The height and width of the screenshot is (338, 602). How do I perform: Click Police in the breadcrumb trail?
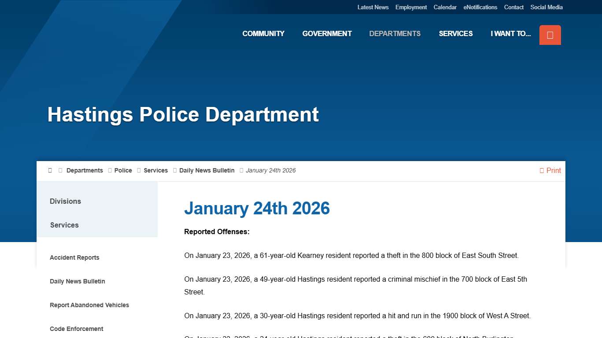pyautogui.click(x=123, y=170)
